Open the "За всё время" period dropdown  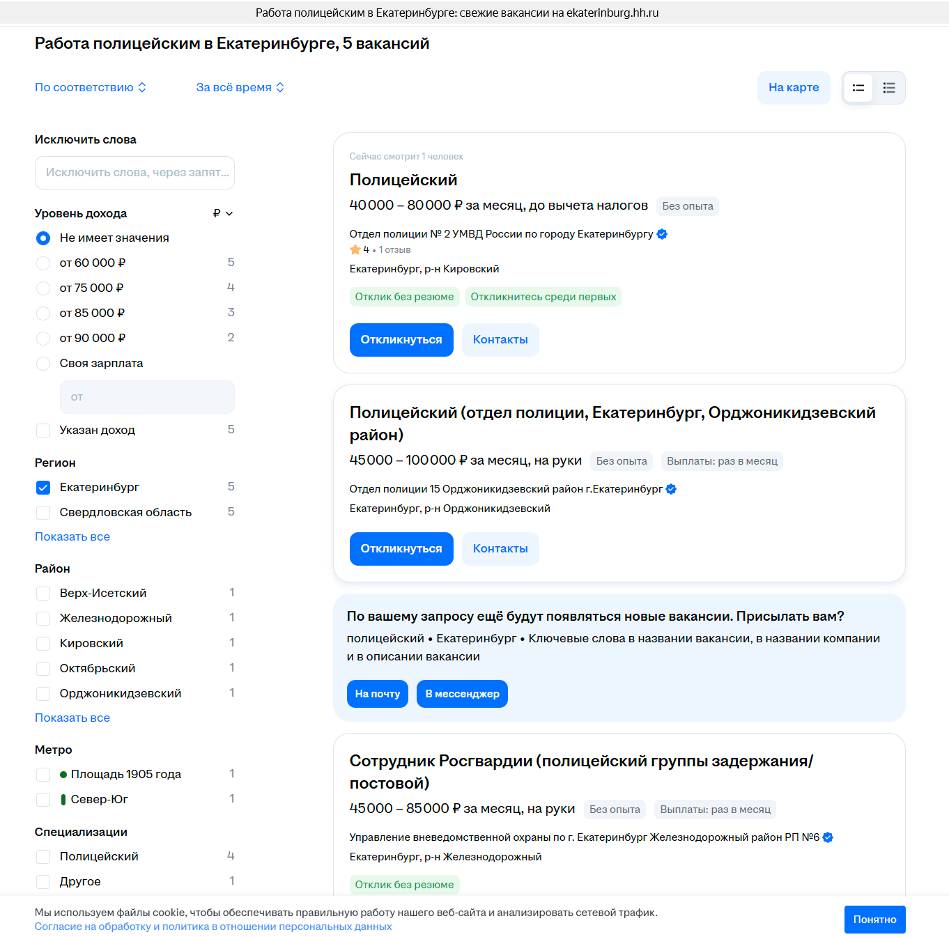[240, 88]
